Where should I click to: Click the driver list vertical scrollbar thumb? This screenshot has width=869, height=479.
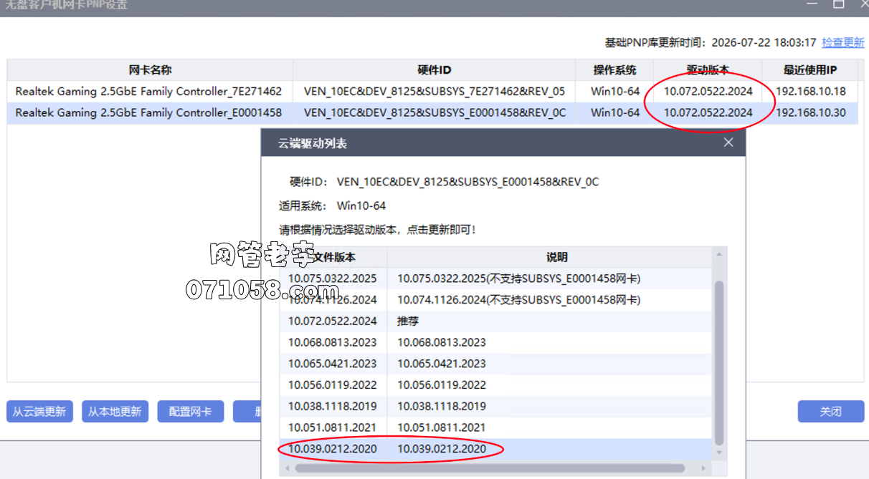click(720, 362)
